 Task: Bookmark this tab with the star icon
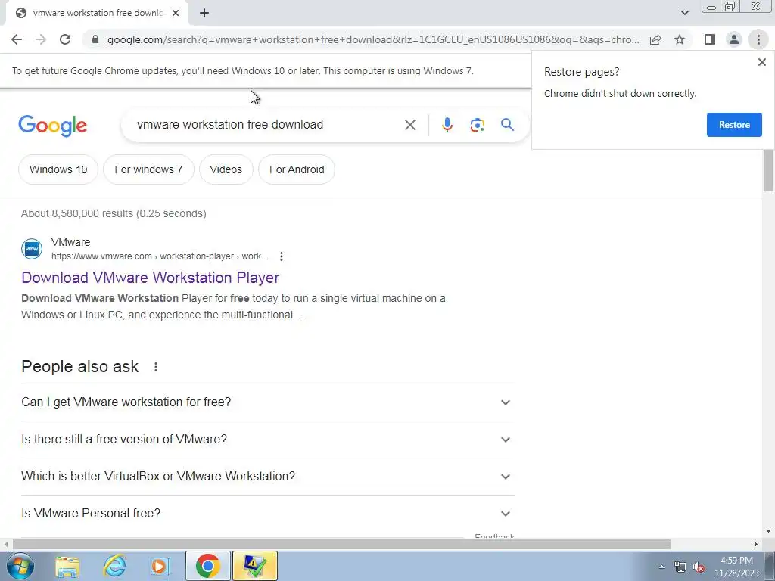tap(680, 39)
